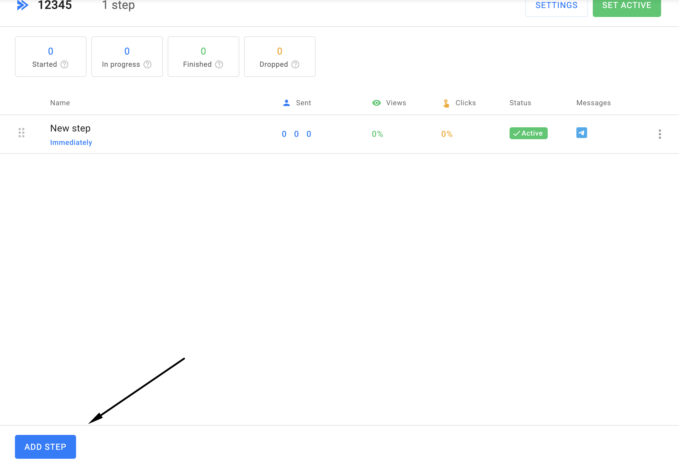Click the person icon beside Sent
This screenshot has width=679, height=468.
[286, 103]
